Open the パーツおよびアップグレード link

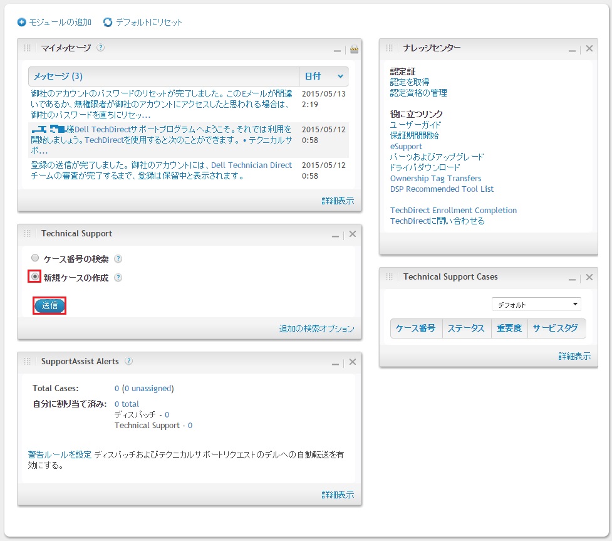(x=437, y=157)
